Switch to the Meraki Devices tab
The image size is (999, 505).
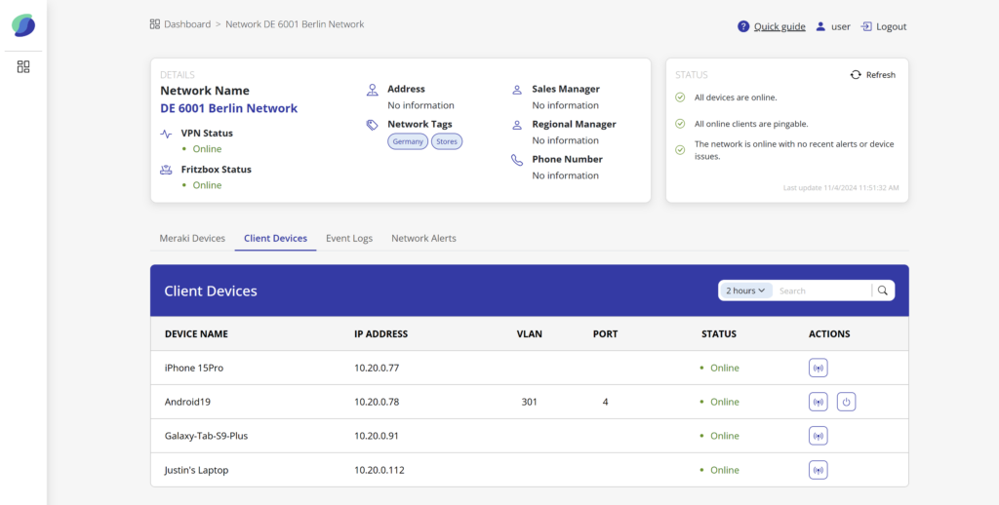(192, 238)
